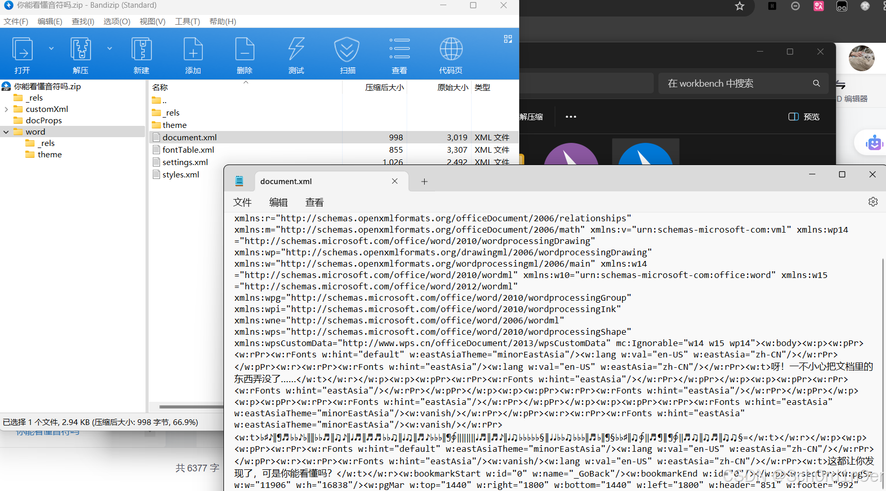Select the theme folder in the file list

point(174,125)
